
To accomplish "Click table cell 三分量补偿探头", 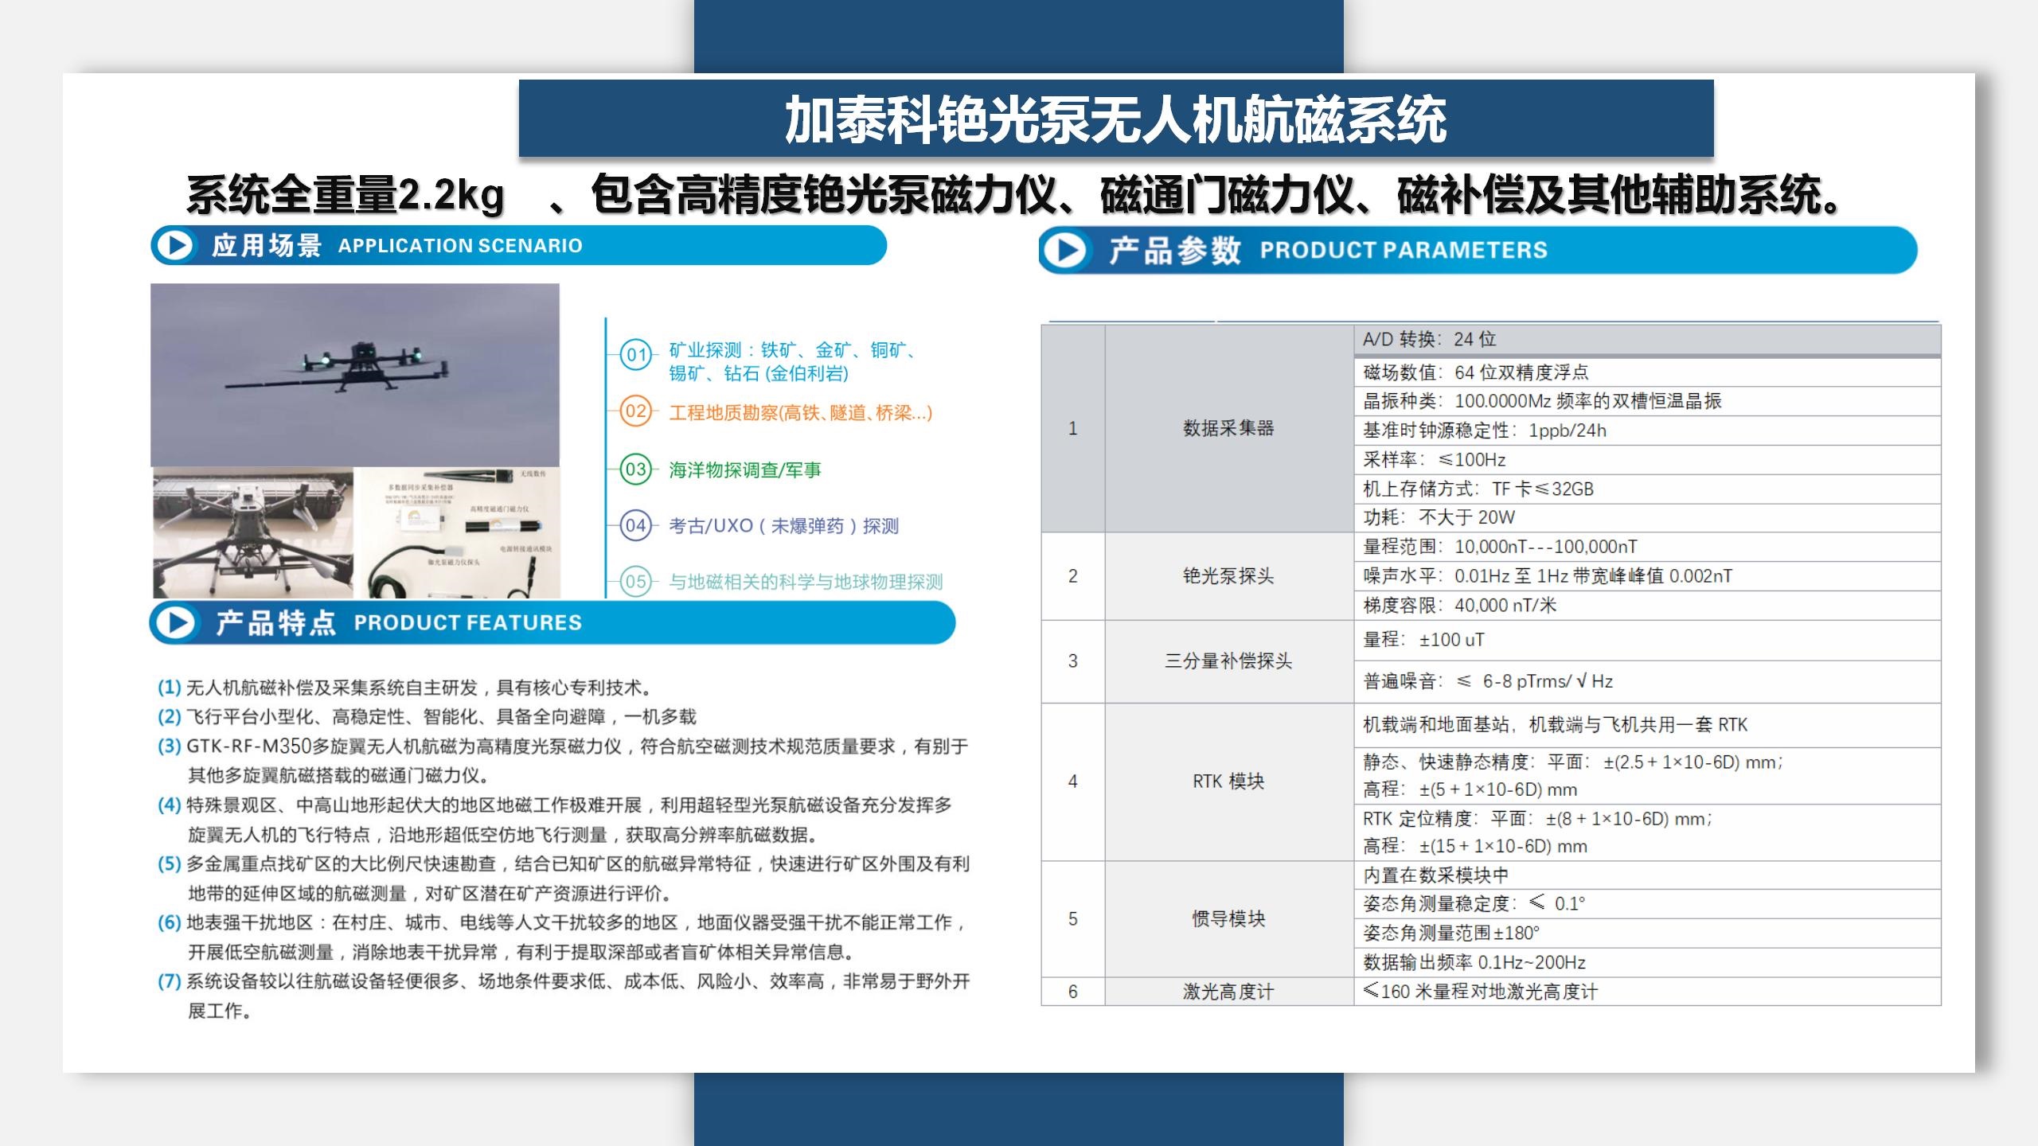I will coord(1228,661).
